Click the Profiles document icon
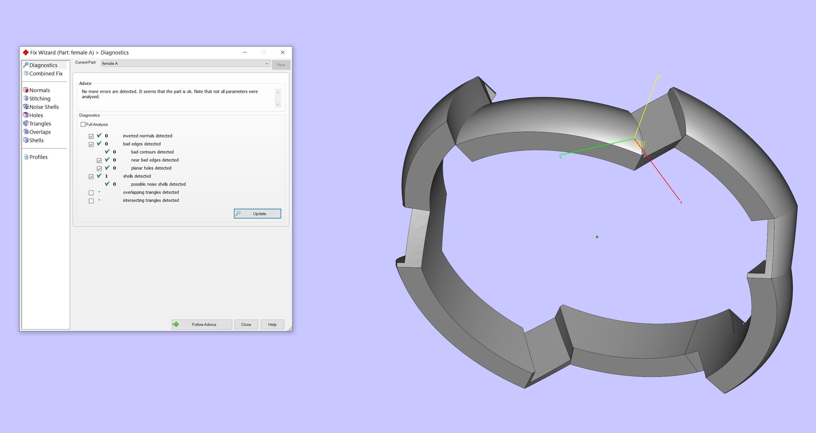This screenshot has width=816, height=433. 26,157
